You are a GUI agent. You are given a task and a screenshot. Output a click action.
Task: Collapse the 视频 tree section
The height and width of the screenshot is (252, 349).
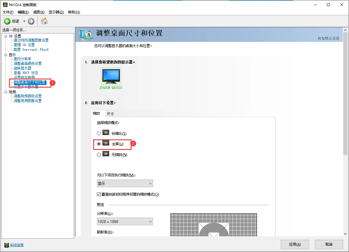(6, 92)
